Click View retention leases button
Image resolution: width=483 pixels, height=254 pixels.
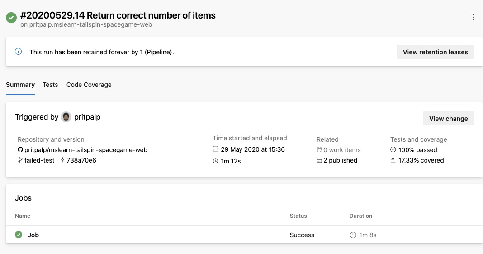pyautogui.click(x=435, y=52)
